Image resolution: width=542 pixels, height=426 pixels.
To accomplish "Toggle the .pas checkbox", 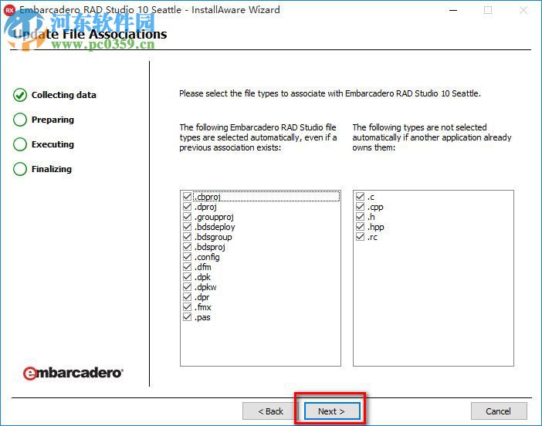I will pos(187,317).
